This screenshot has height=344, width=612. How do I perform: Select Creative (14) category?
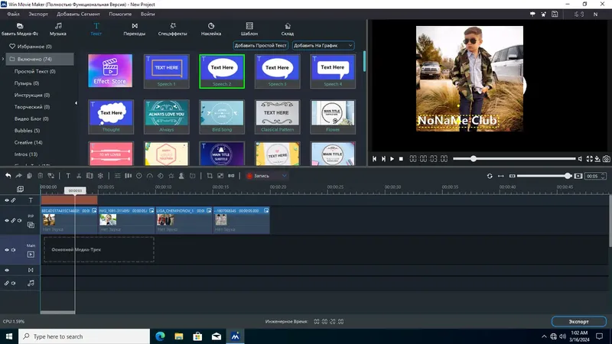[28, 142]
